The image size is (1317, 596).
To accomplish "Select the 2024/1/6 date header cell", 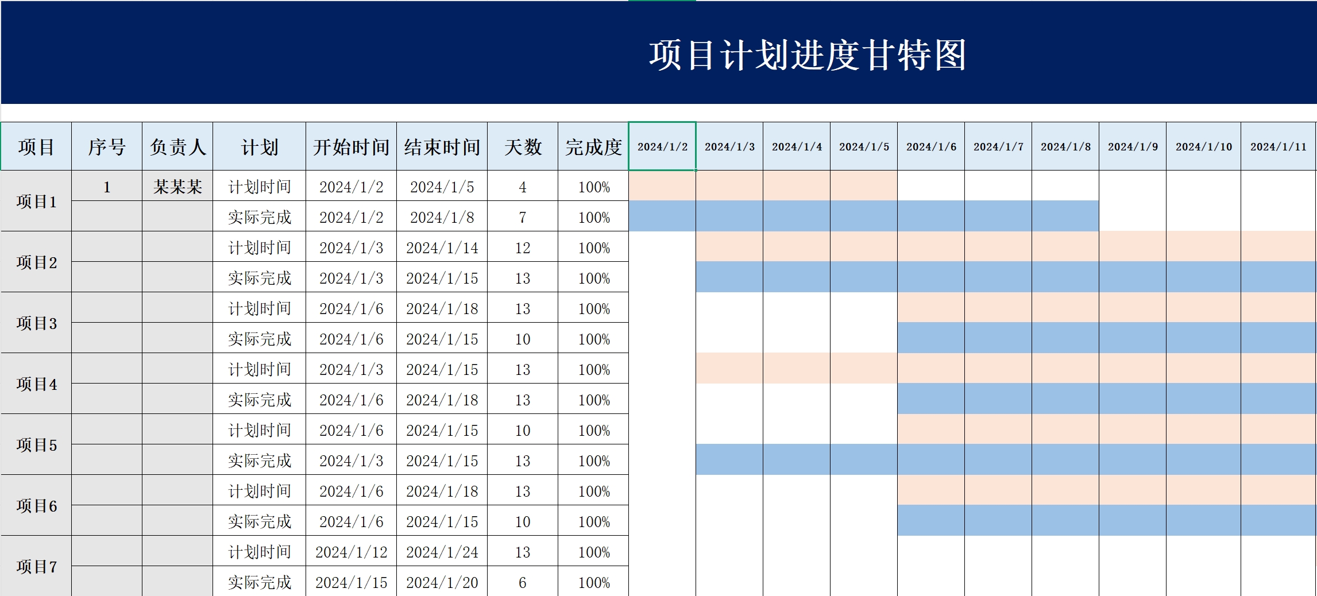I will click(931, 146).
